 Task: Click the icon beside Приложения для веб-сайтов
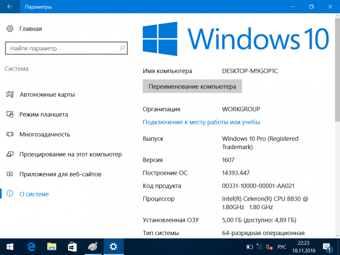tap(10, 174)
